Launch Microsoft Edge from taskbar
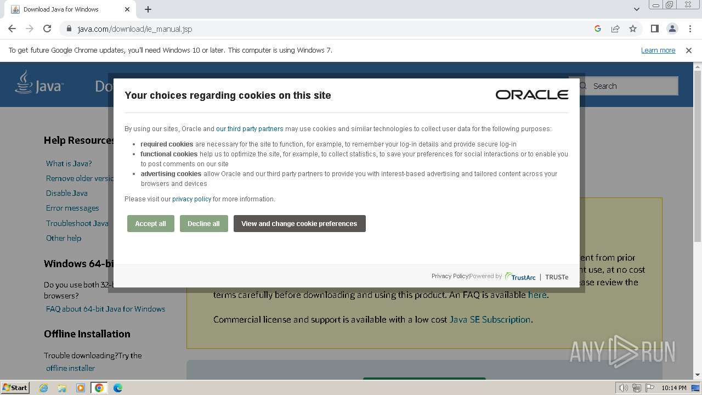Screen dimensions: 702x395 [x=117, y=388]
